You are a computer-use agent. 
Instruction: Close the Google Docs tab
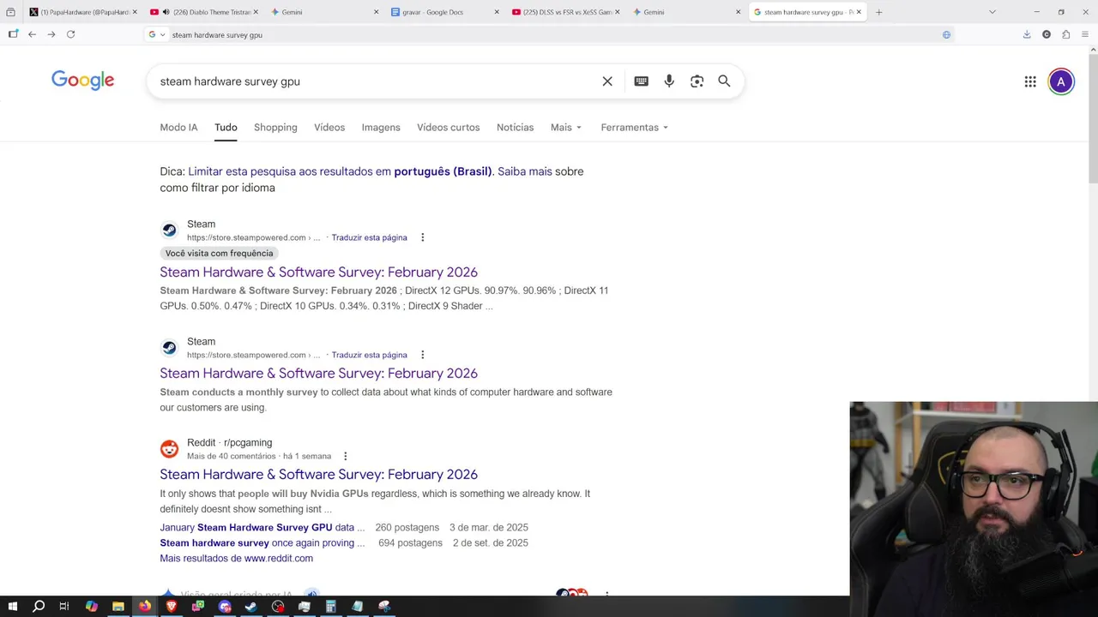(498, 12)
